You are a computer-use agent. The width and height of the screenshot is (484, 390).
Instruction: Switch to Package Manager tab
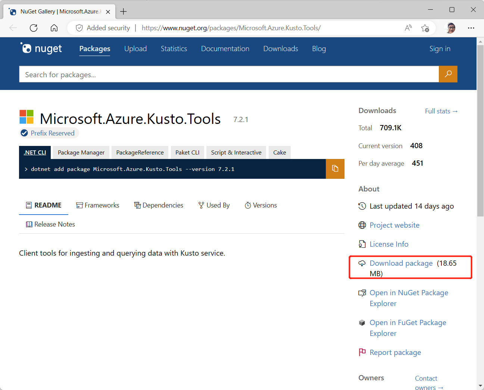pos(81,152)
